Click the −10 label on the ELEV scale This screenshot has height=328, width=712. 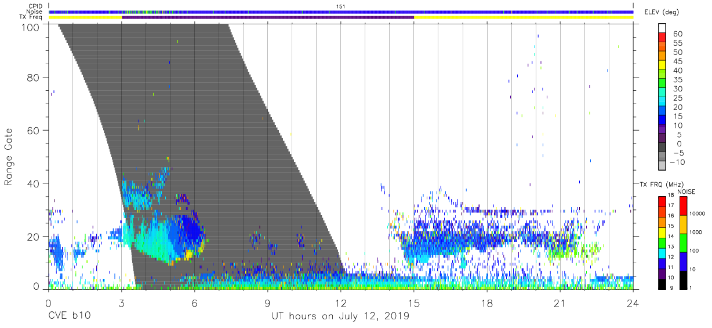(x=676, y=162)
